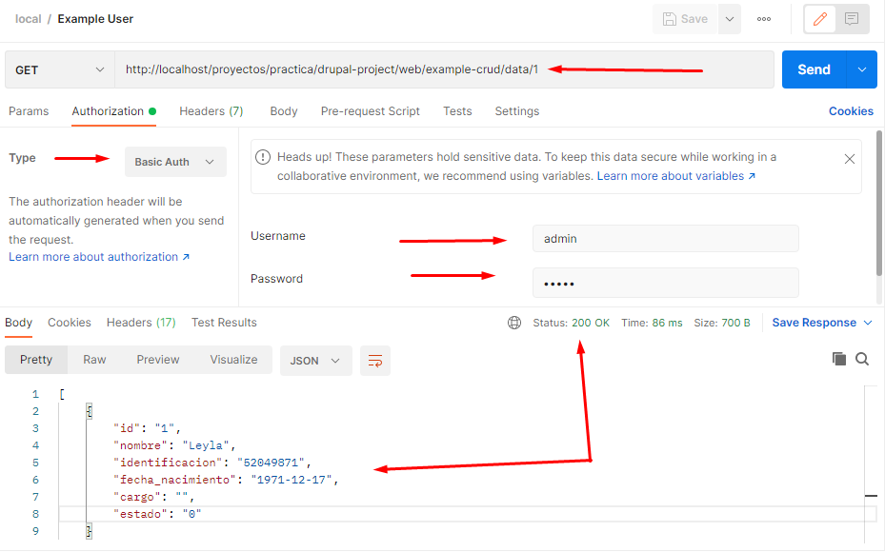Click the "estado": "0" line
Image resolution: width=885 pixels, height=552 pixels.
(x=157, y=514)
